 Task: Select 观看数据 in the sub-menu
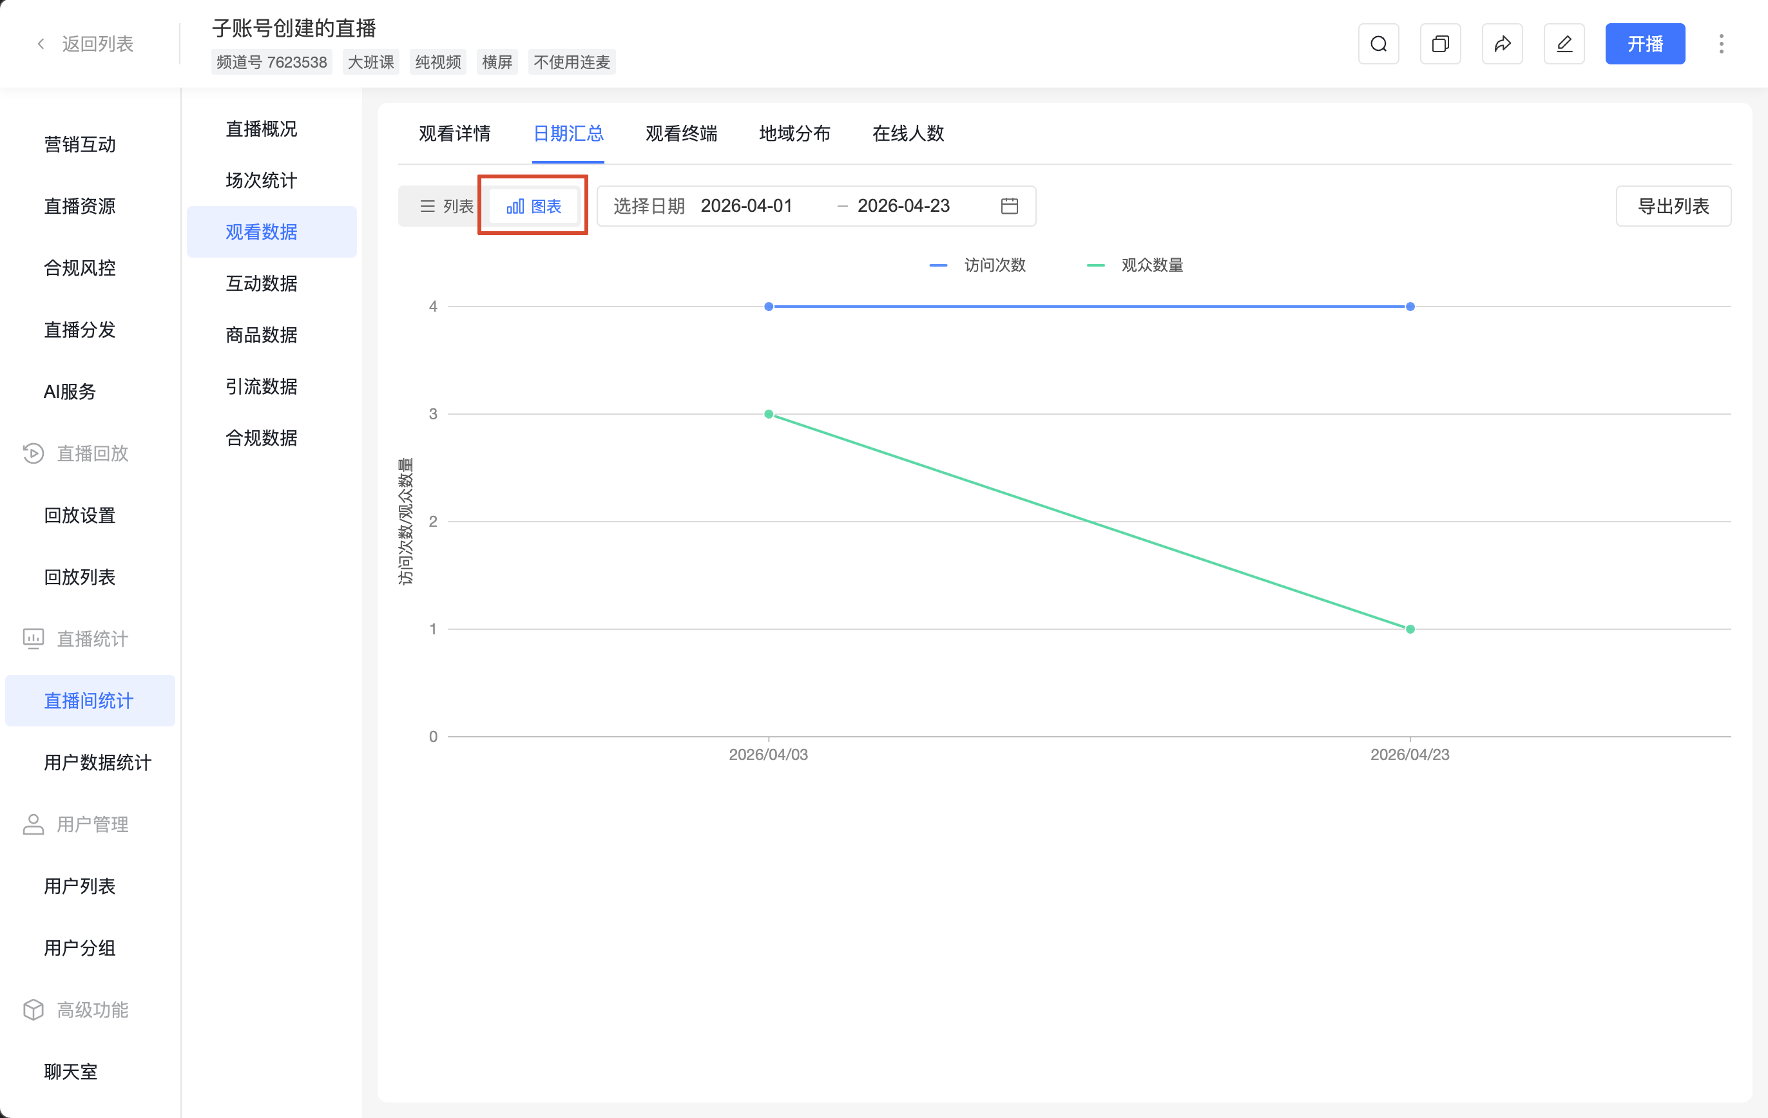(x=272, y=232)
